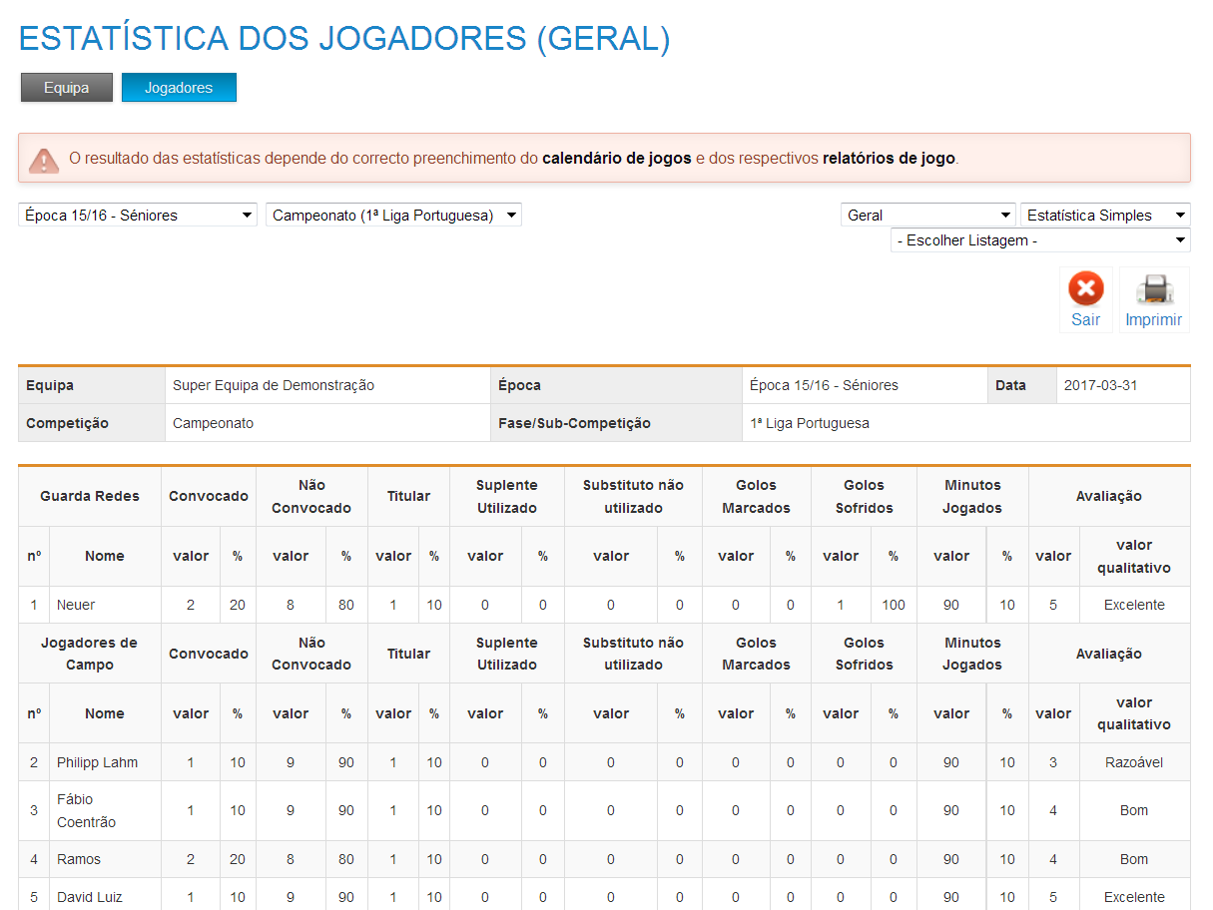The width and height of the screenshot is (1213, 910).
Task: Select the Jogadores tab
Action: pos(179,88)
